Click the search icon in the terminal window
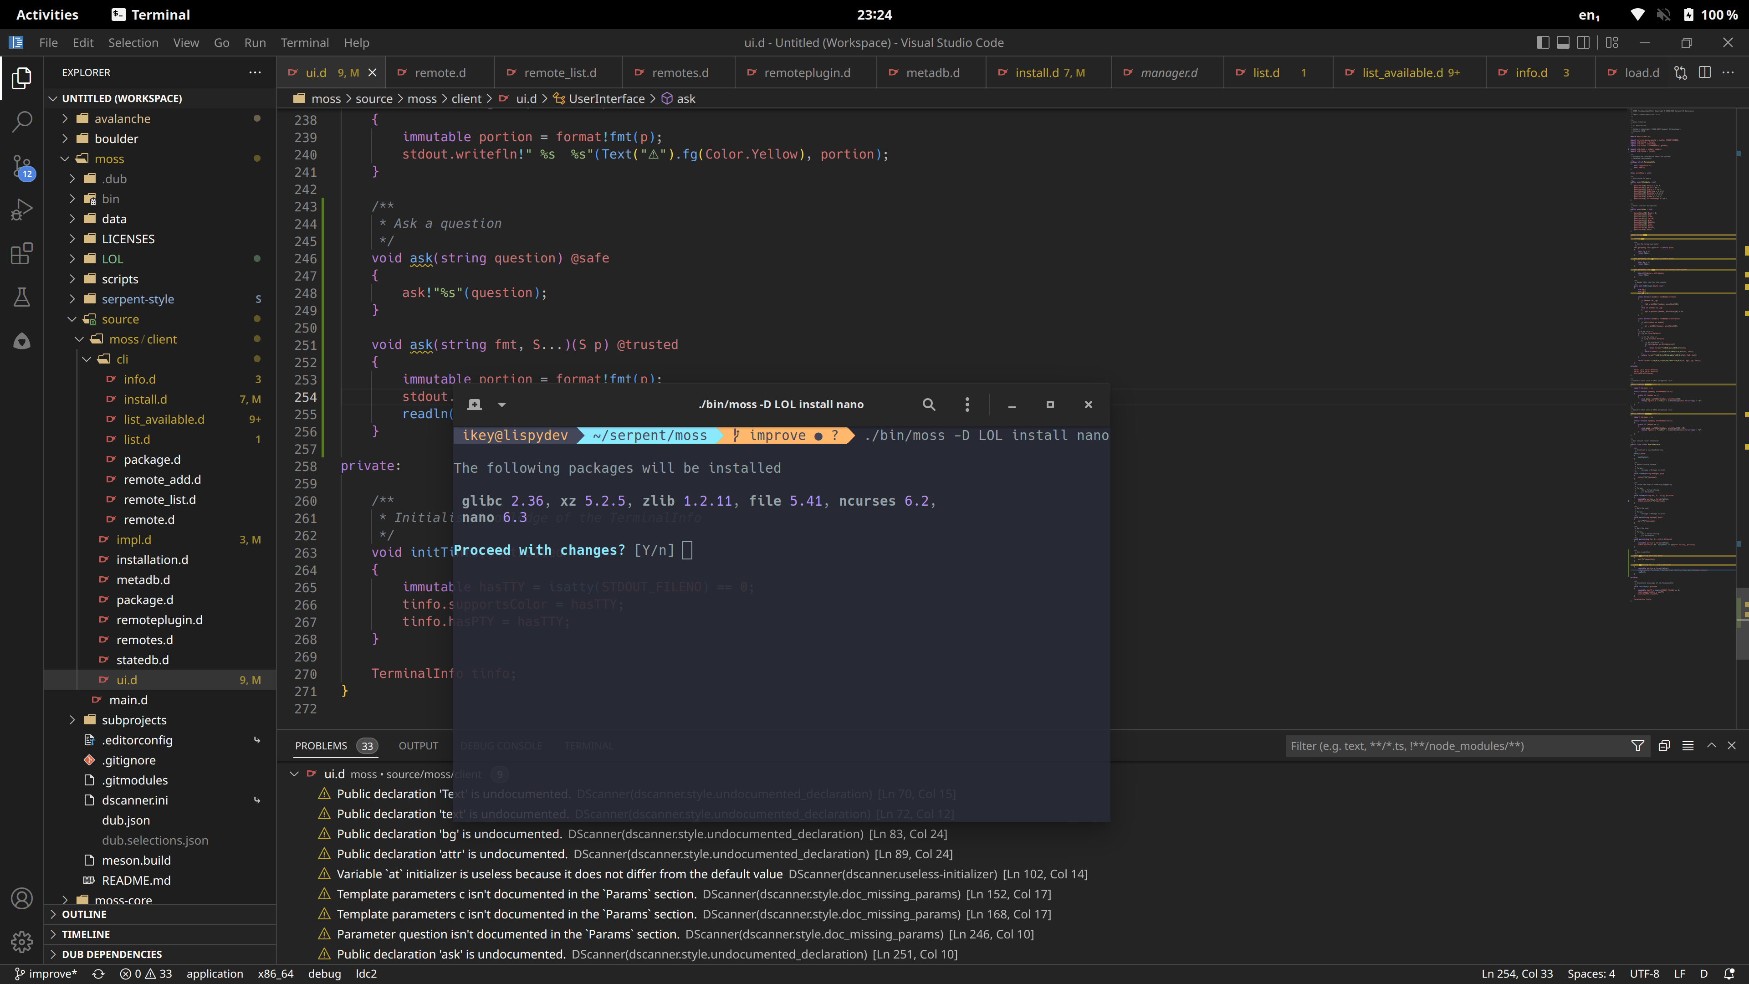 coord(929,404)
